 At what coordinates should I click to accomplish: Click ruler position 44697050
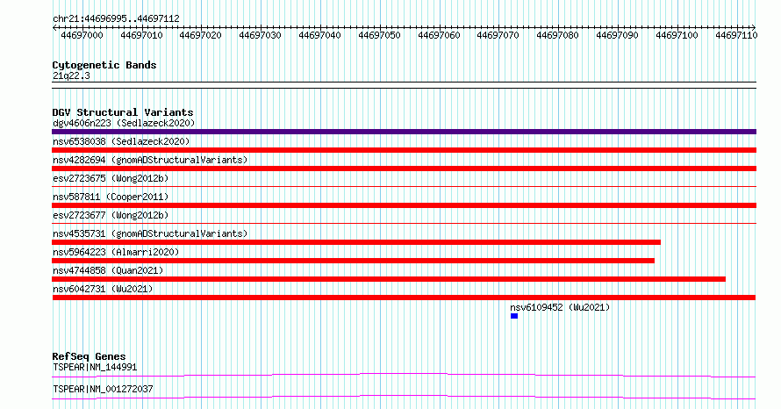tap(380, 35)
